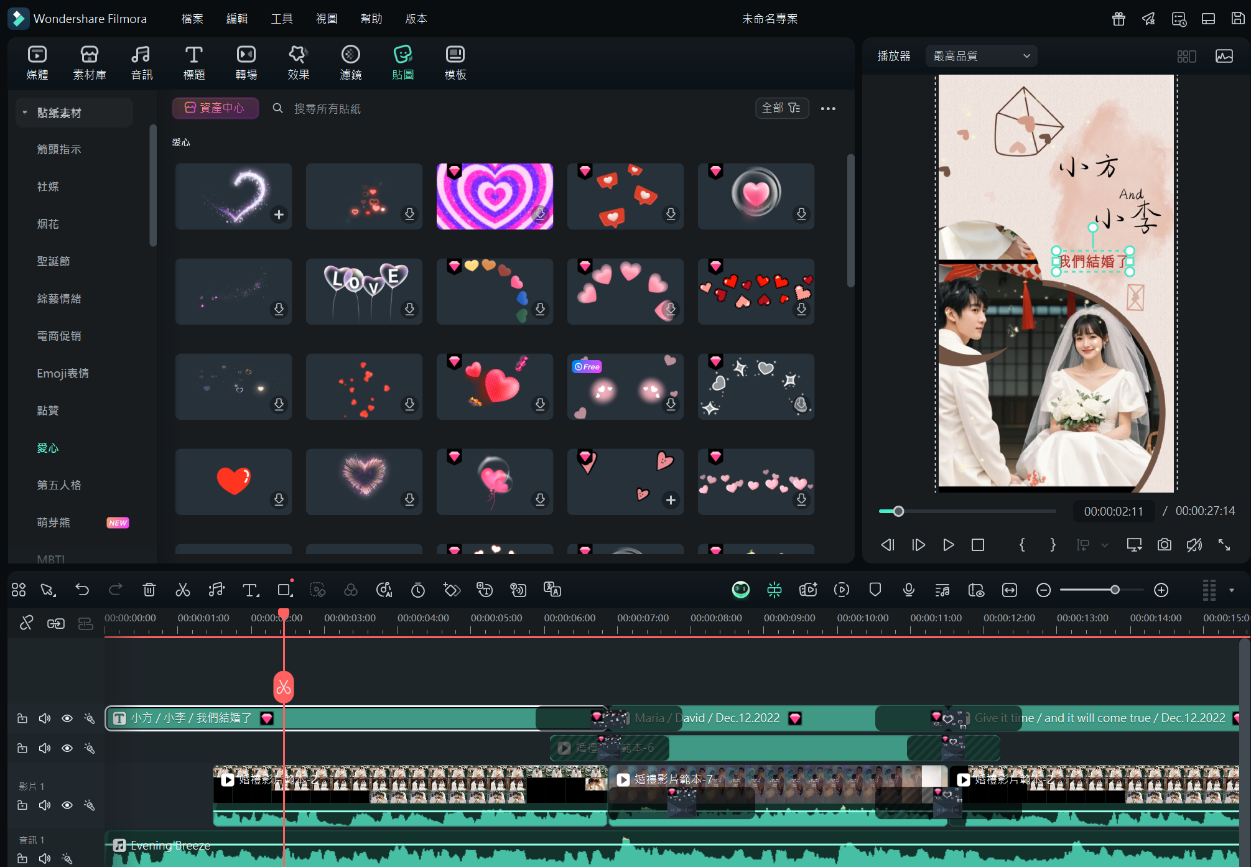Image resolution: width=1251 pixels, height=867 pixels.
Task: Select the 烟花 sticker category
Action: 48,224
